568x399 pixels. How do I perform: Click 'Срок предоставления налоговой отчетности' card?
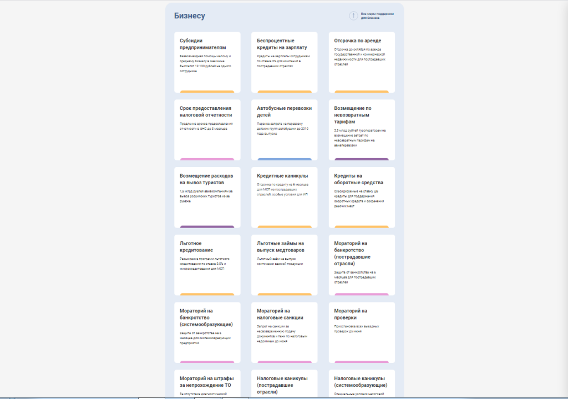207,129
